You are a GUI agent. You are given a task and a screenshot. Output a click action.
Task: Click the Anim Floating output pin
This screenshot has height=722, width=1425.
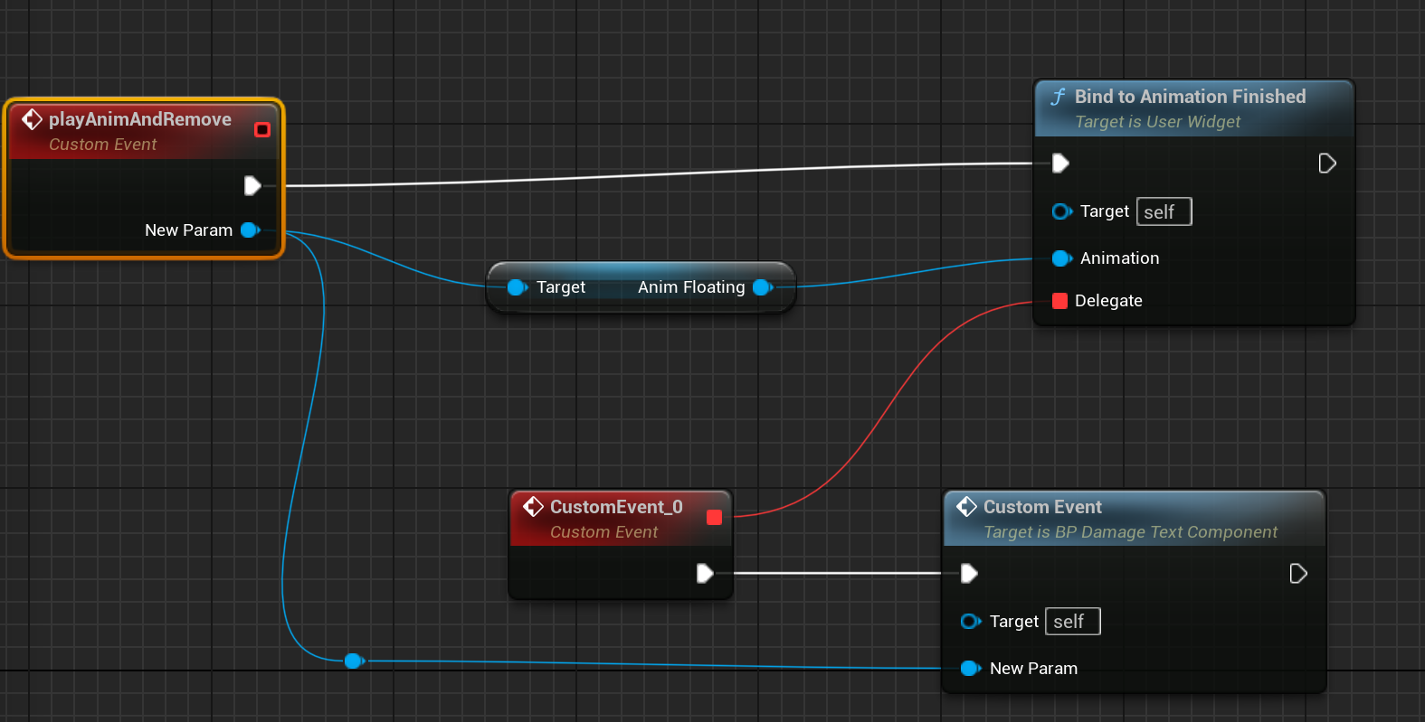click(x=763, y=287)
